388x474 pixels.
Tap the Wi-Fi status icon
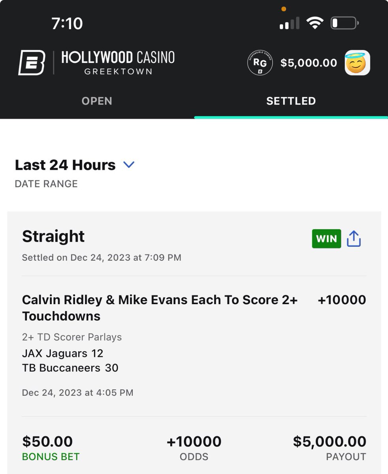[x=315, y=24]
